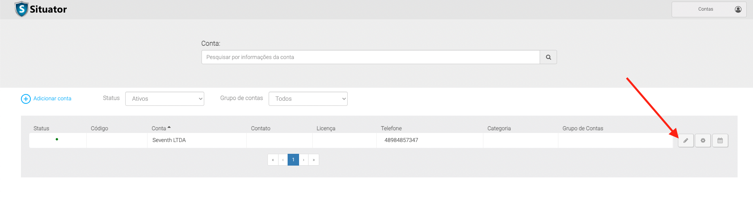The image size is (753, 201).
Task: Go to the next page arrow
Action: pos(303,160)
